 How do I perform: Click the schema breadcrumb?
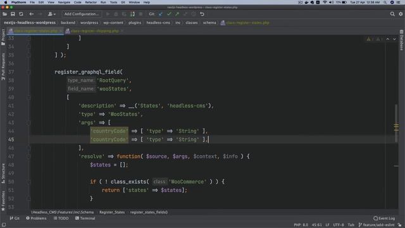coord(209,23)
